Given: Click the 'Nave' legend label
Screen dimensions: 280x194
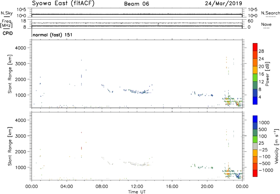Looking at the screenshot, I should click(266, 24).
